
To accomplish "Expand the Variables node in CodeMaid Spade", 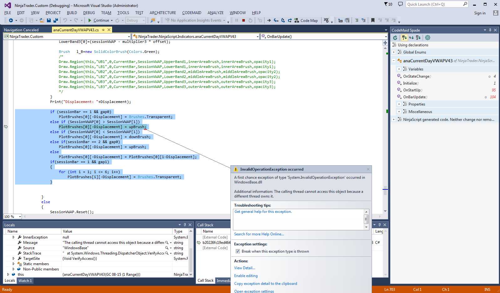I will 399,69.
